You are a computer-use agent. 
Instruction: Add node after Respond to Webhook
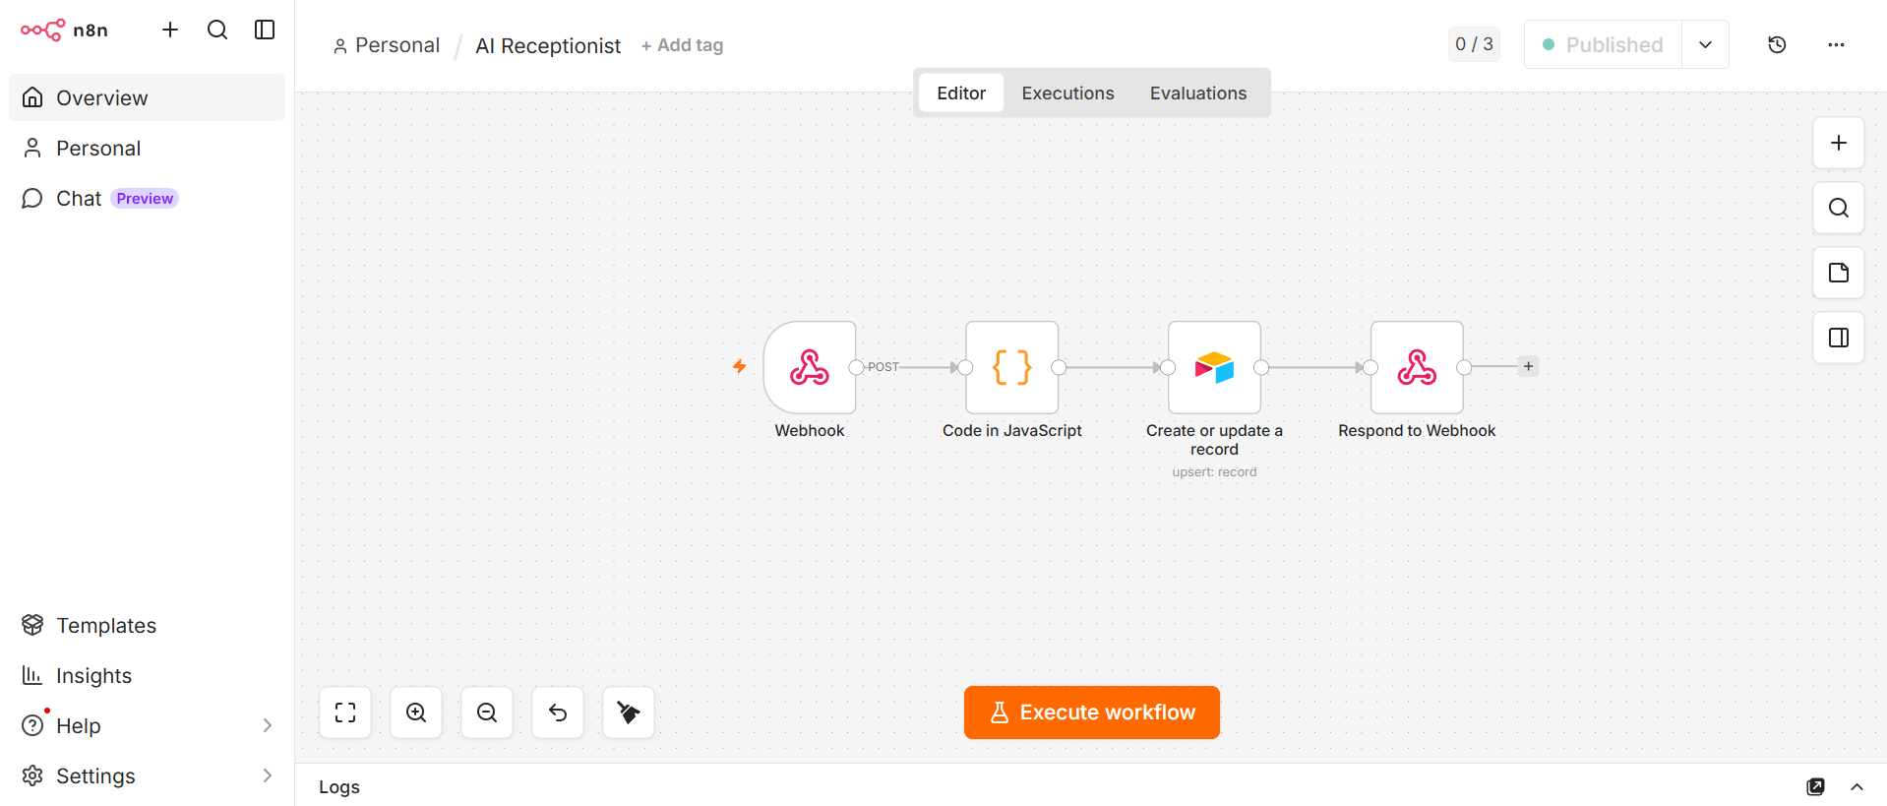[x=1528, y=366]
